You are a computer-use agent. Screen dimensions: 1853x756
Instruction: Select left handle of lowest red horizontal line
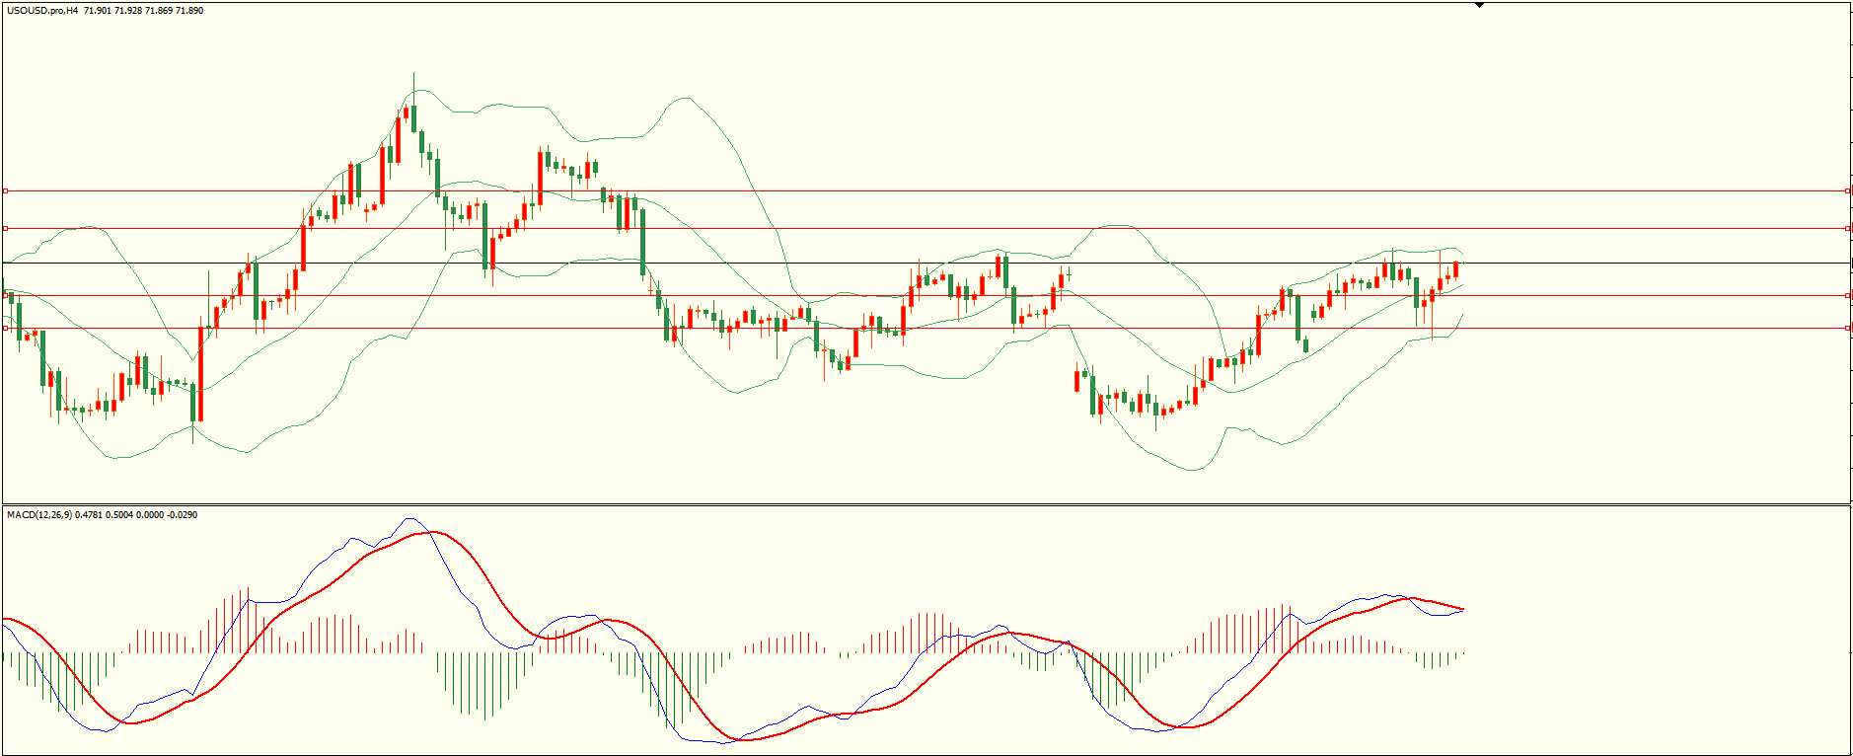pyautogui.click(x=5, y=328)
